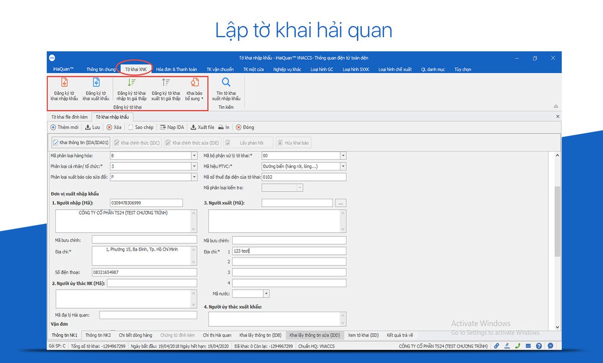This screenshot has height=363, width=603.
Task: Click the help question mark icon in status bar
Action: click(539, 346)
